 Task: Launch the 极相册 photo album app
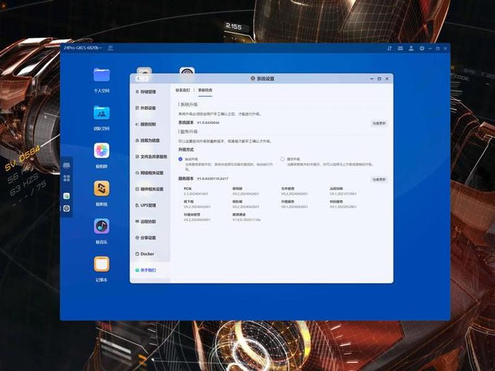pos(101,150)
